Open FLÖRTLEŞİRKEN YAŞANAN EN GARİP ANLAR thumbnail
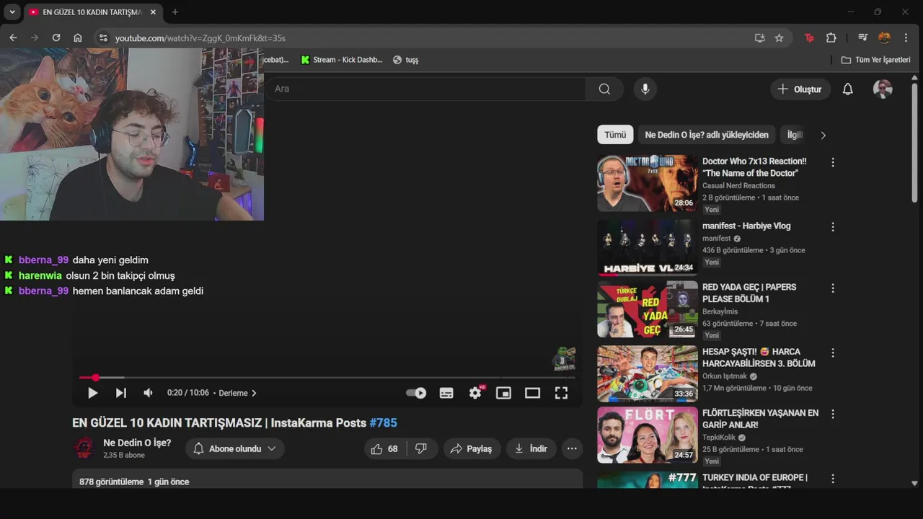The width and height of the screenshot is (923, 519). tap(648, 435)
